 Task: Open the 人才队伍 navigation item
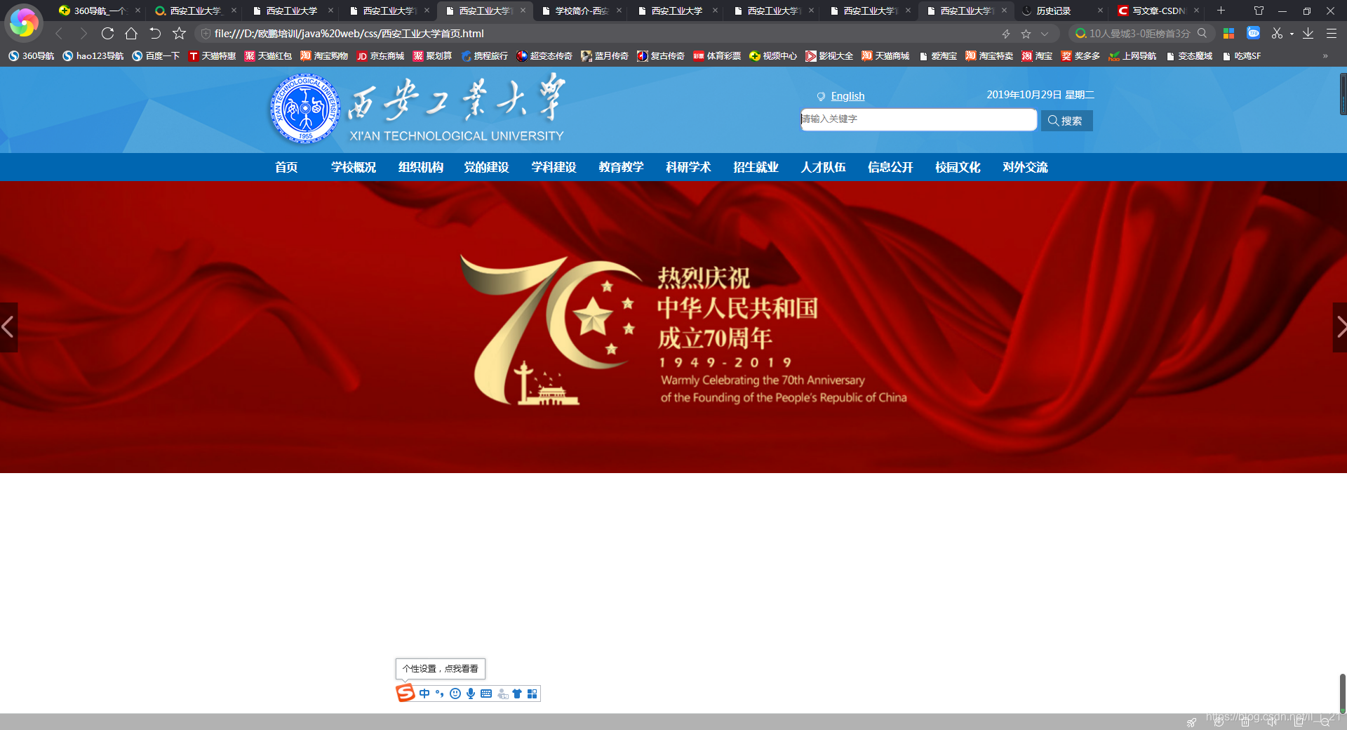click(823, 167)
